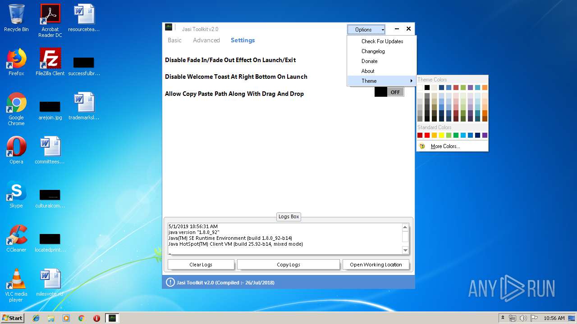
Task: Pick the purple standard color swatch
Action: (485, 135)
